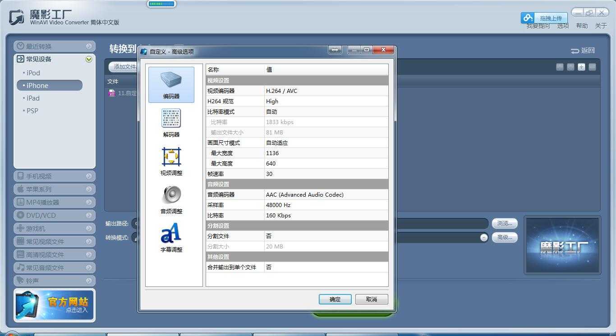Open the 字幕调整 subtitle adjustment icon

(x=171, y=233)
